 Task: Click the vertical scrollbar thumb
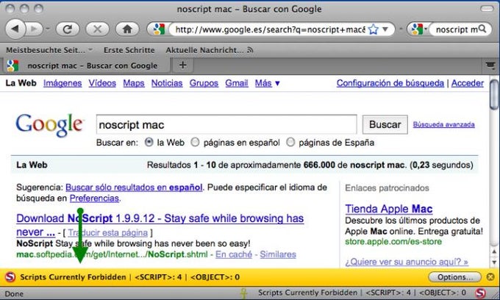tap(494, 94)
